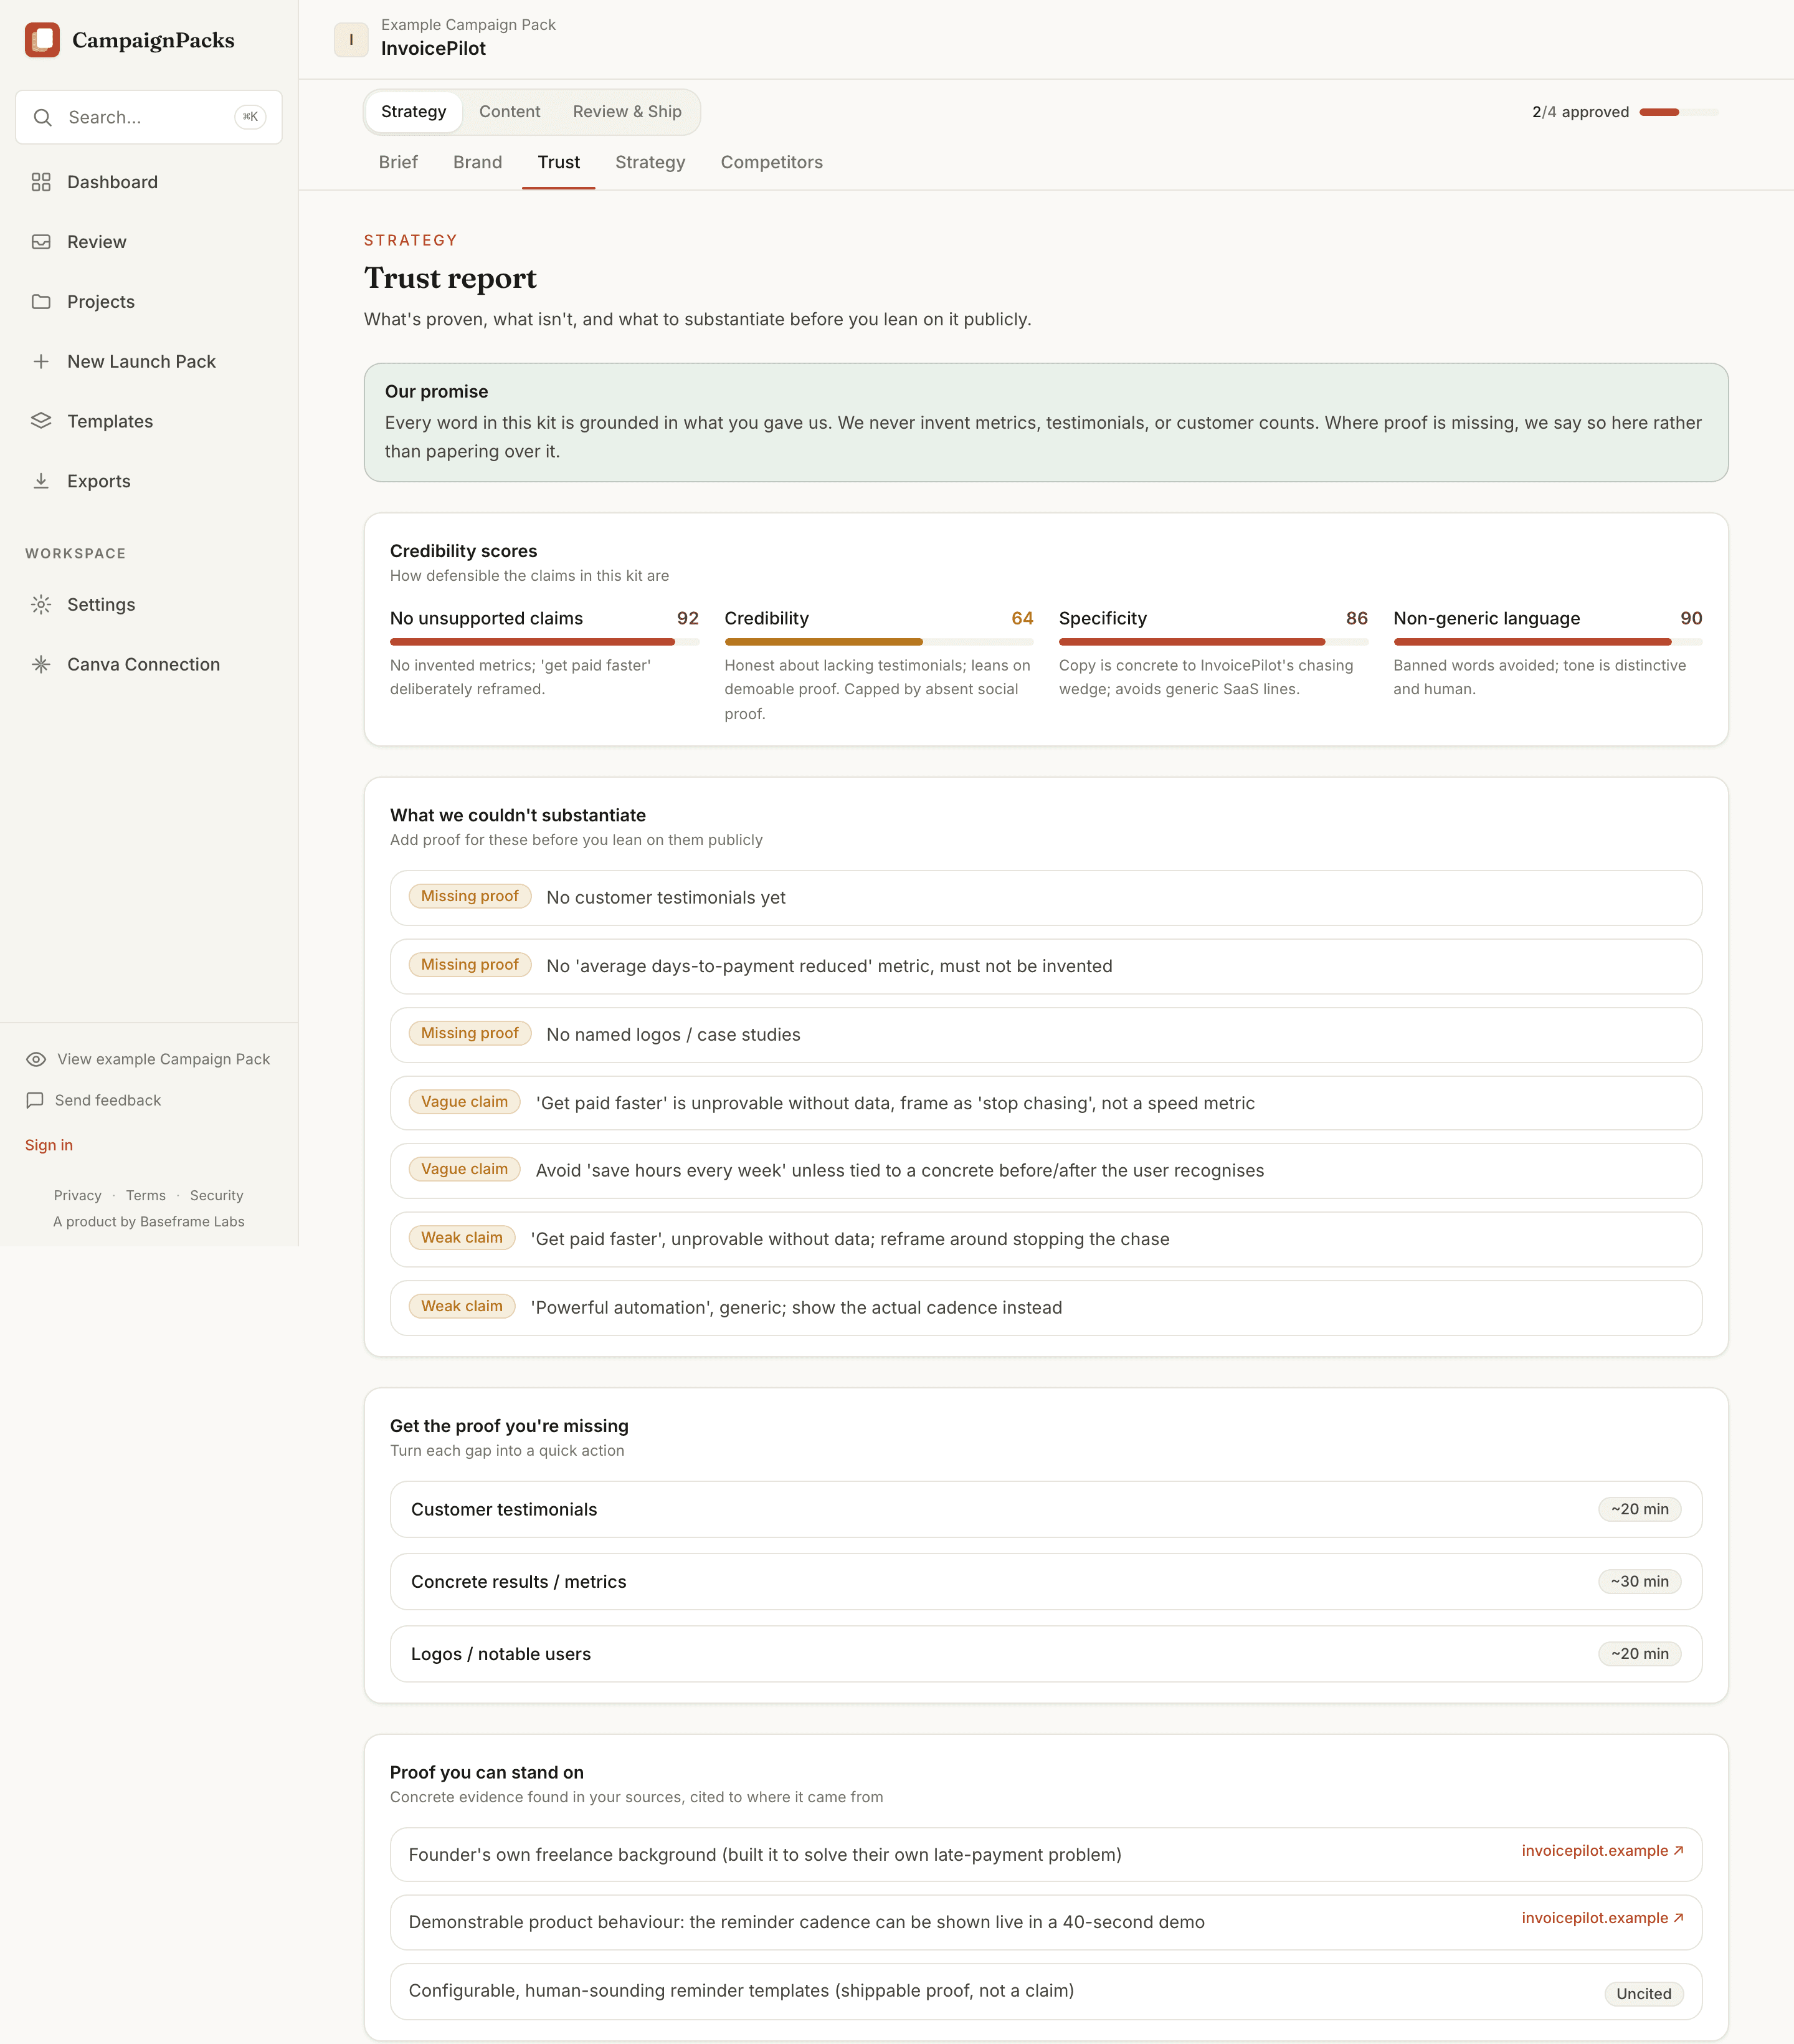Open Projects in the sidebar
This screenshot has width=1794, height=2044.
point(149,302)
